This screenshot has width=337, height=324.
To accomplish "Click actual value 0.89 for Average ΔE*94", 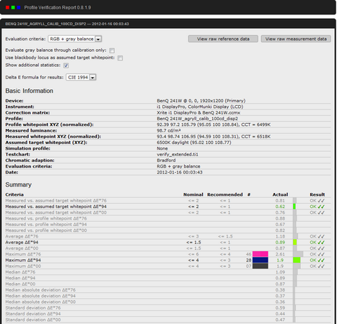I will pos(280,243).
